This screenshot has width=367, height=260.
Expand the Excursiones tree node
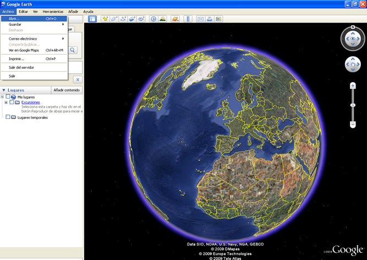coord(6,102)
